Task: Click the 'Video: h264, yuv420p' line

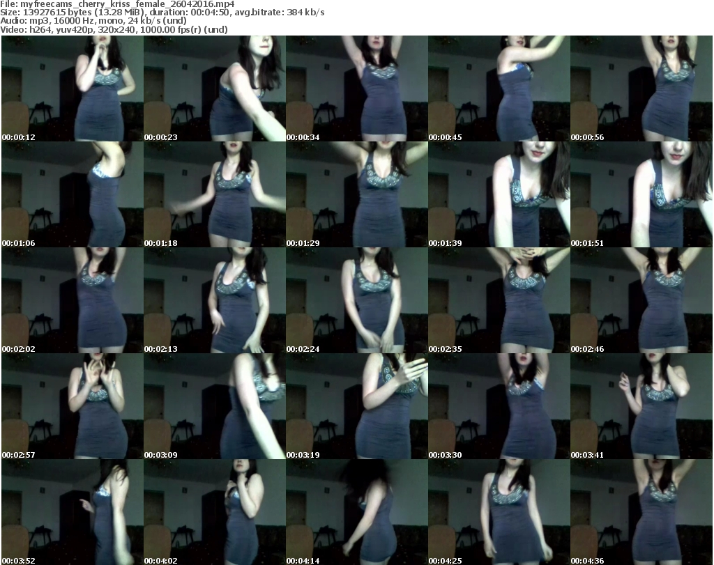Action: [x=114, y=29]
